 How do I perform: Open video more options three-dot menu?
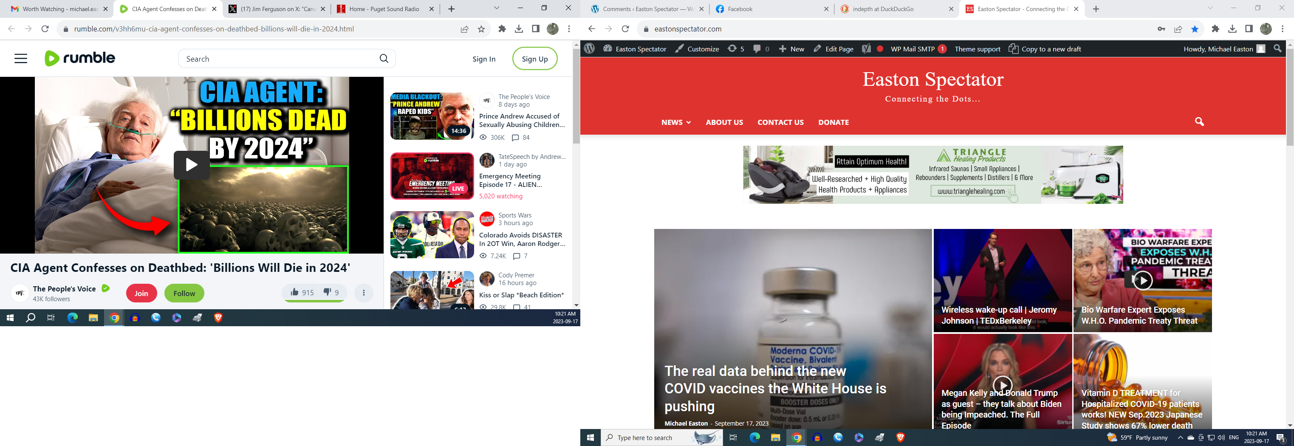coord(364,293)
